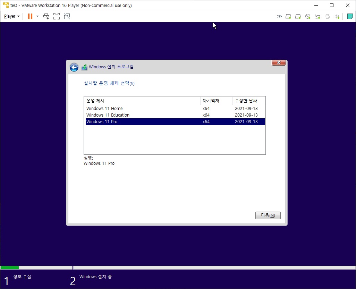Screen dimensions: 356x289
Task: Close the Windows setup dialog
Action: coord(279,63)
